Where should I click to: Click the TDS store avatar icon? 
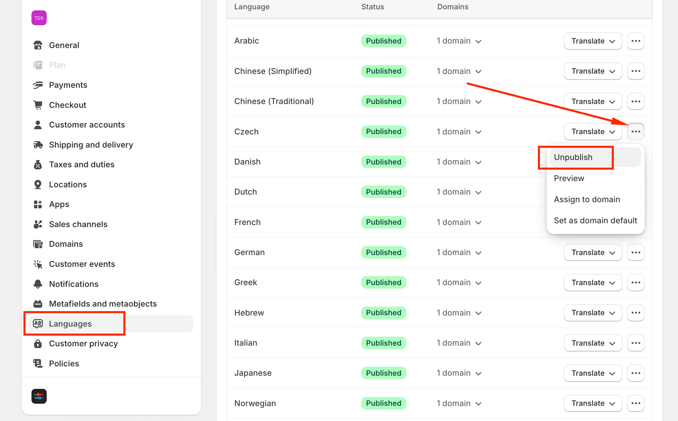(x=39, y=18)
